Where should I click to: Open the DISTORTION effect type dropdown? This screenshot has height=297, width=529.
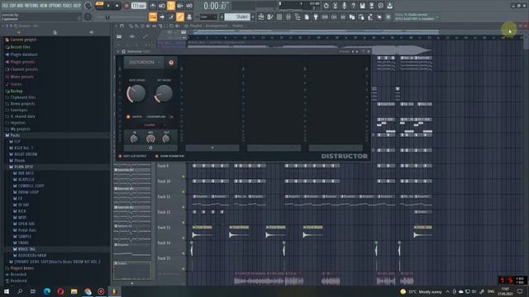[144, 63]
